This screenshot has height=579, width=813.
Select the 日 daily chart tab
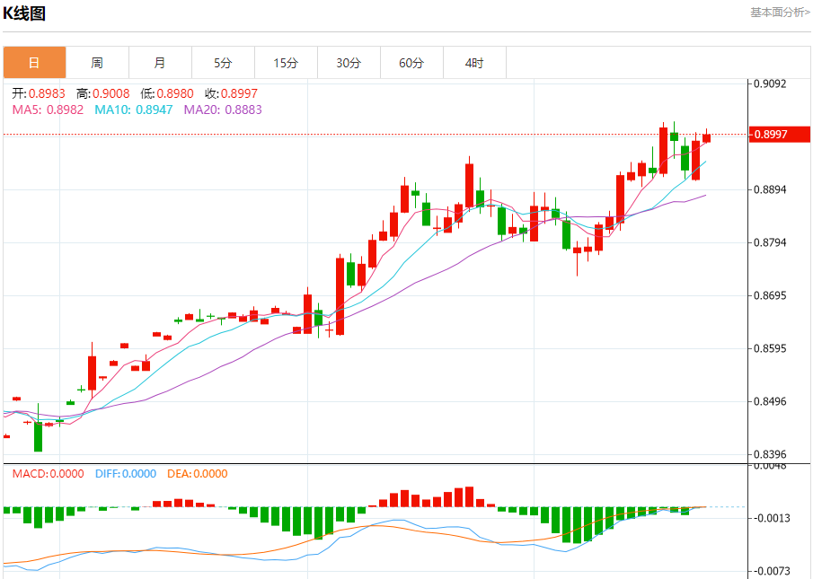[x=34, y=63]
